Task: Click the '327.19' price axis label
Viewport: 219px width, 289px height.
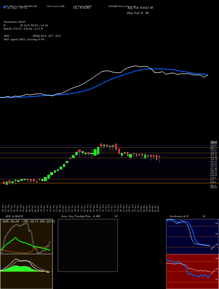Action: click(213, 166)
